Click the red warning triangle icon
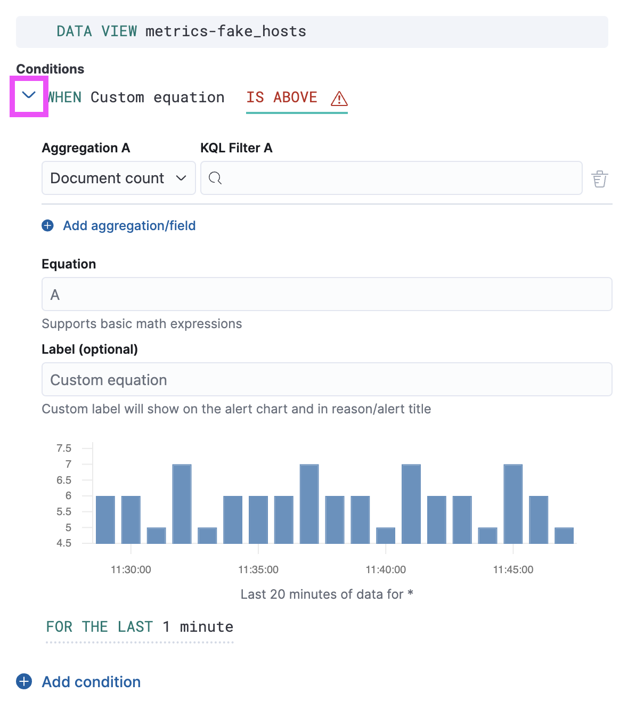Image resolution: width=636 pixels, height=717 pixels. 339,99
